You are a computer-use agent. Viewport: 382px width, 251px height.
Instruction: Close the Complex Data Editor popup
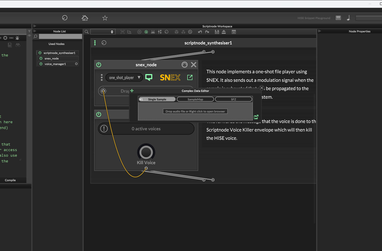tap(262, 88)
